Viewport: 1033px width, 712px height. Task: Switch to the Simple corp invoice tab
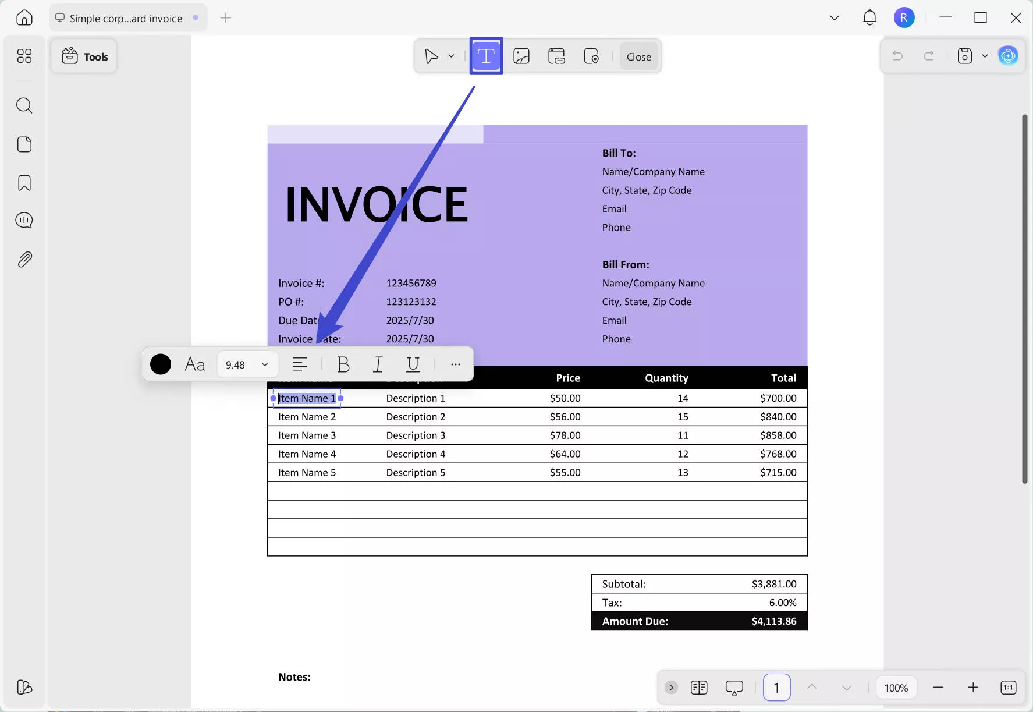coord(125,17)
